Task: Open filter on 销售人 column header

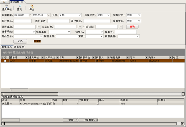Action: pos(107,57)
